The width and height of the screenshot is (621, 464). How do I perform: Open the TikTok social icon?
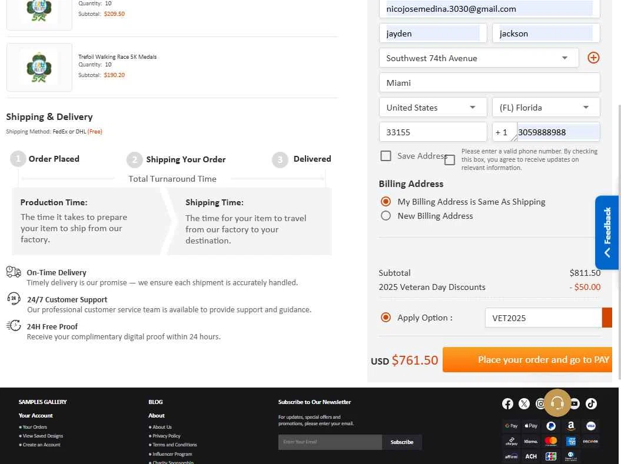591,403
